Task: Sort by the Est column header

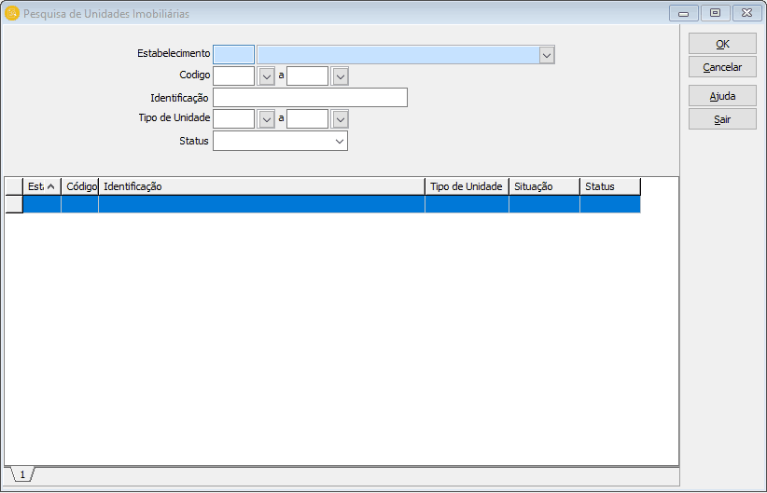Action: point(41,186)
